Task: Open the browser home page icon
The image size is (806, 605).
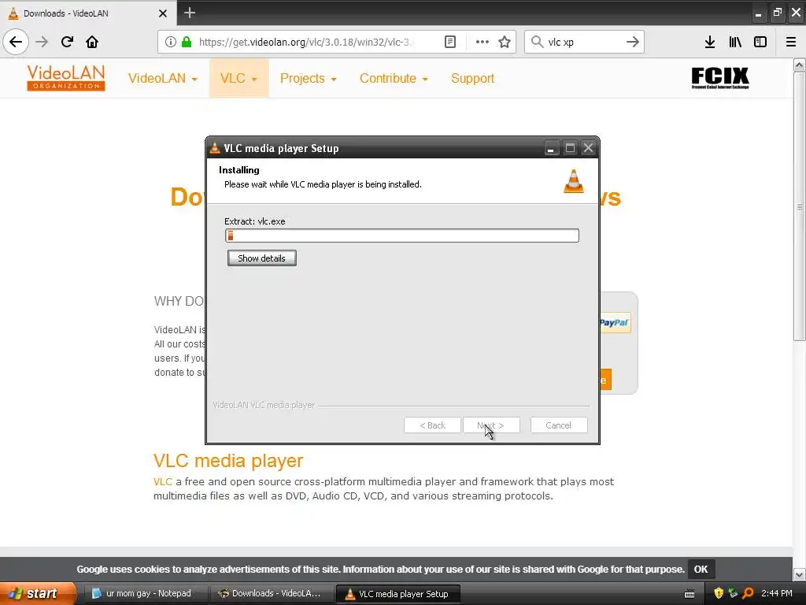Action: pyautogui.click(x=92, y=42)
